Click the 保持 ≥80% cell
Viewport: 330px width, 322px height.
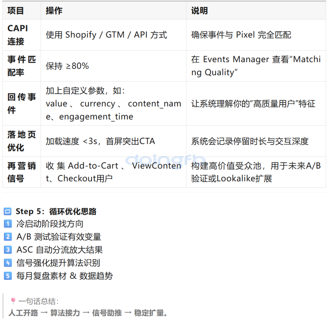67,66
